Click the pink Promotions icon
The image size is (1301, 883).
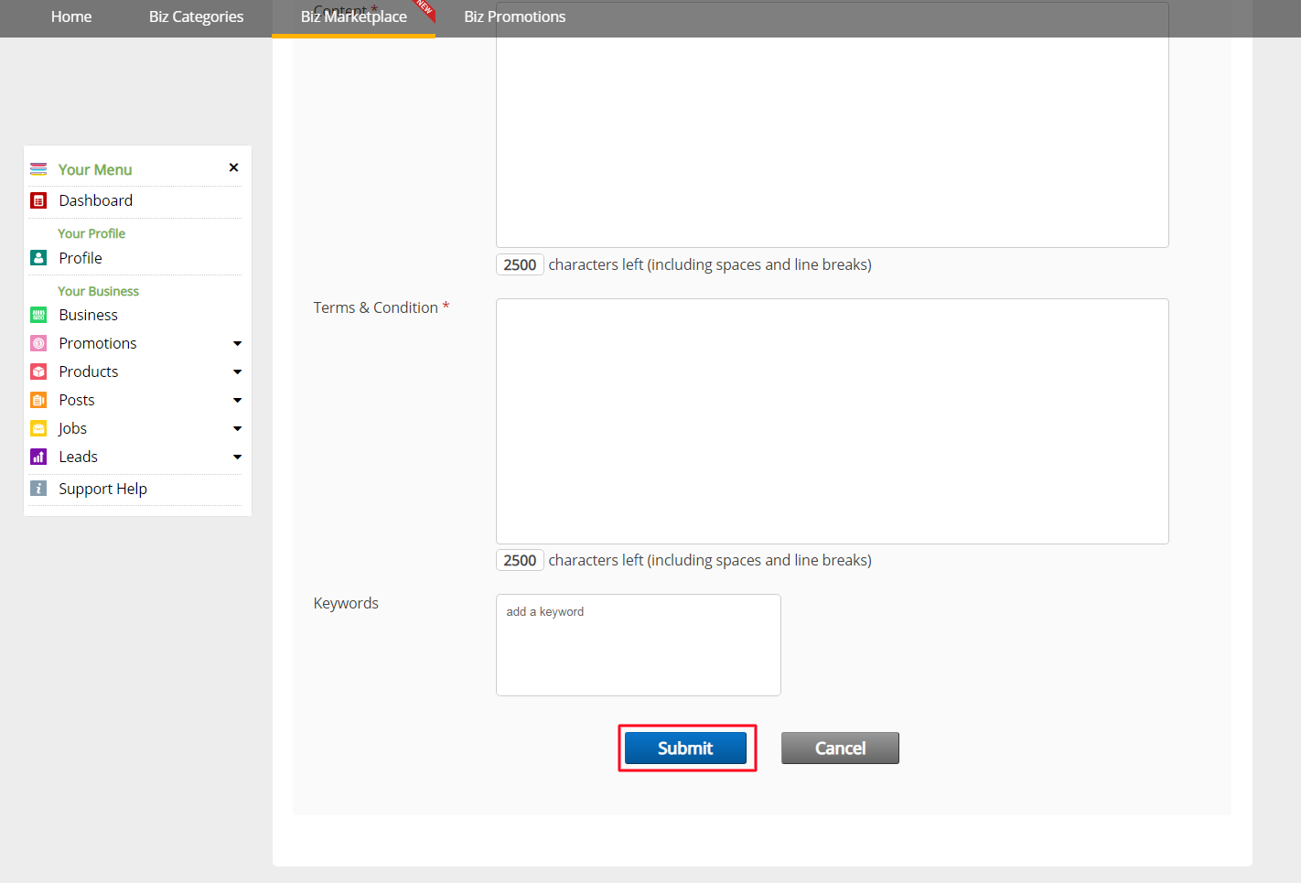coord(38,343)
